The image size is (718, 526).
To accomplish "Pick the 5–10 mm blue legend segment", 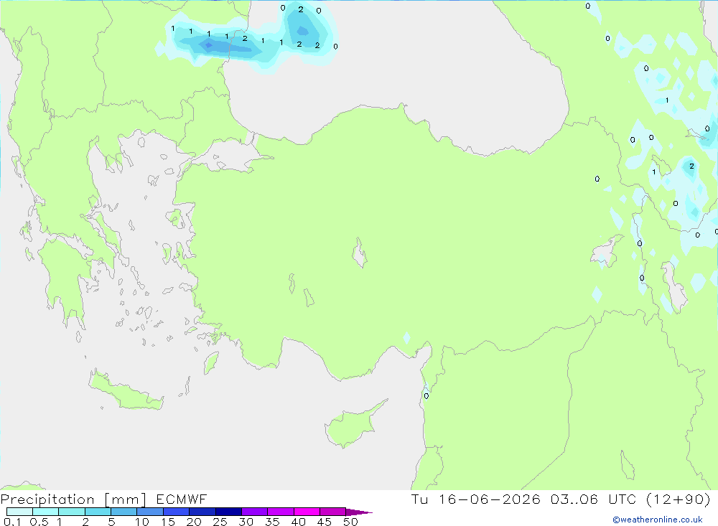I will [x=124, y=512].
